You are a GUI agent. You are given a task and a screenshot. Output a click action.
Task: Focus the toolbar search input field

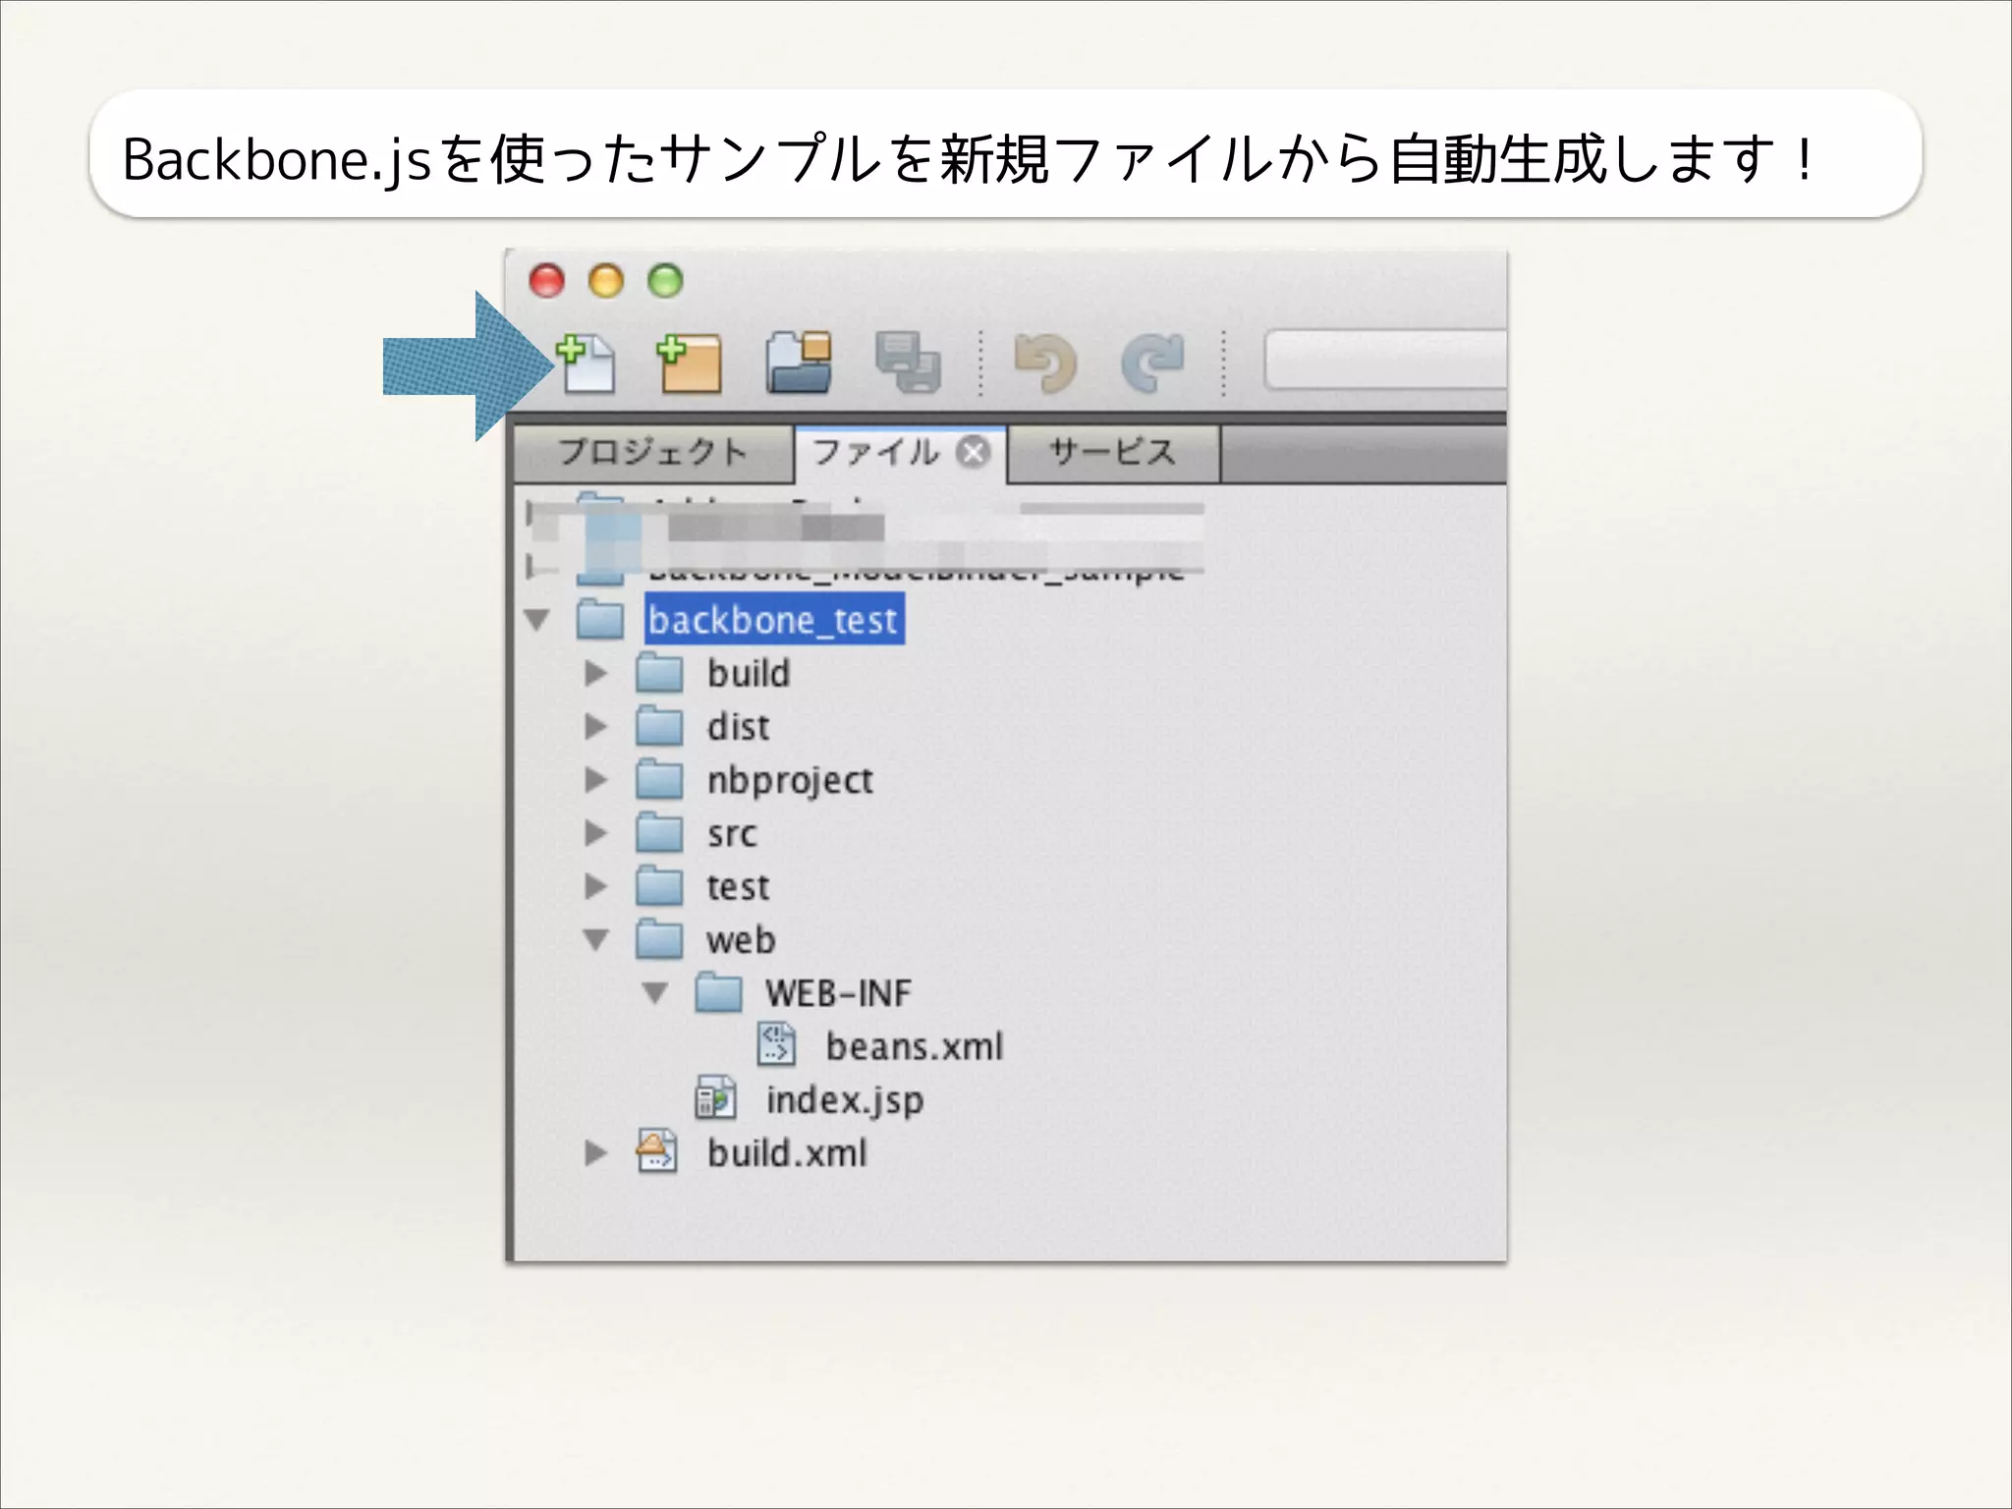point(1385,361)
